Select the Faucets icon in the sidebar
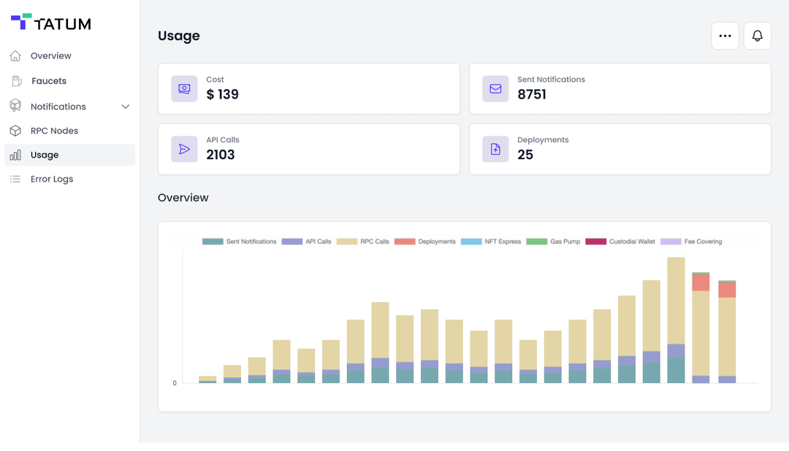The height and width of the screenshot is (451, 789). [x=15, y=81]
